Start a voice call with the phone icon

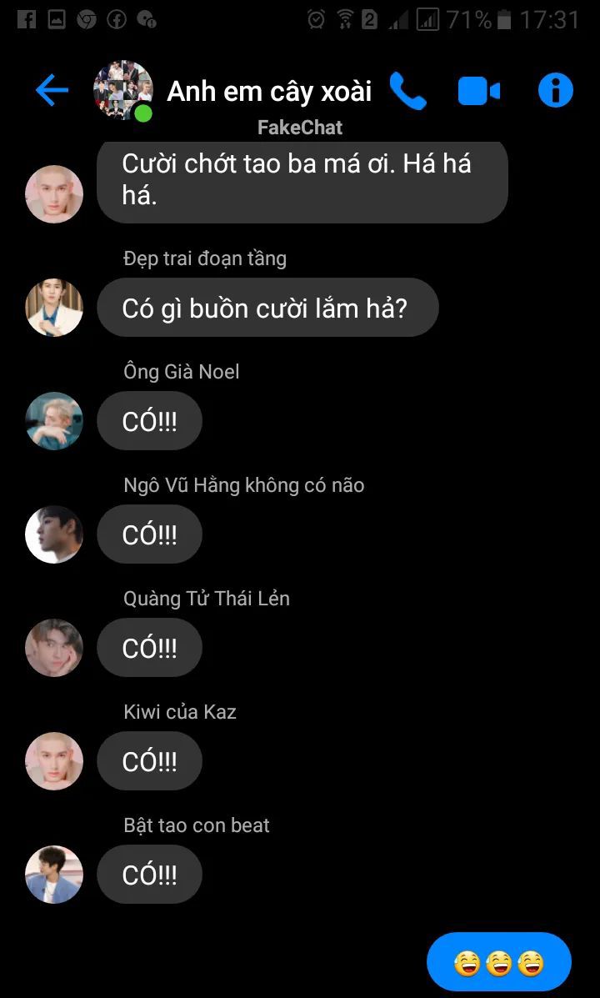coord(407,90)
